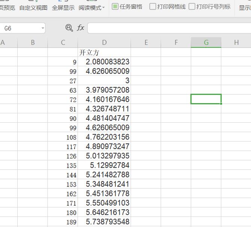Click the 全屏显示 button
Viewport: 251px width, 227px height.
(x=63, y=8)
